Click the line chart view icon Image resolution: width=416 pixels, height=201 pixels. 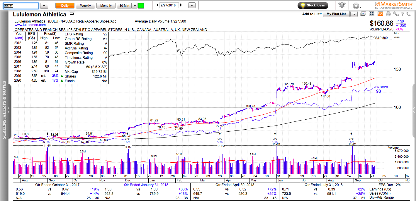[363, 14]
